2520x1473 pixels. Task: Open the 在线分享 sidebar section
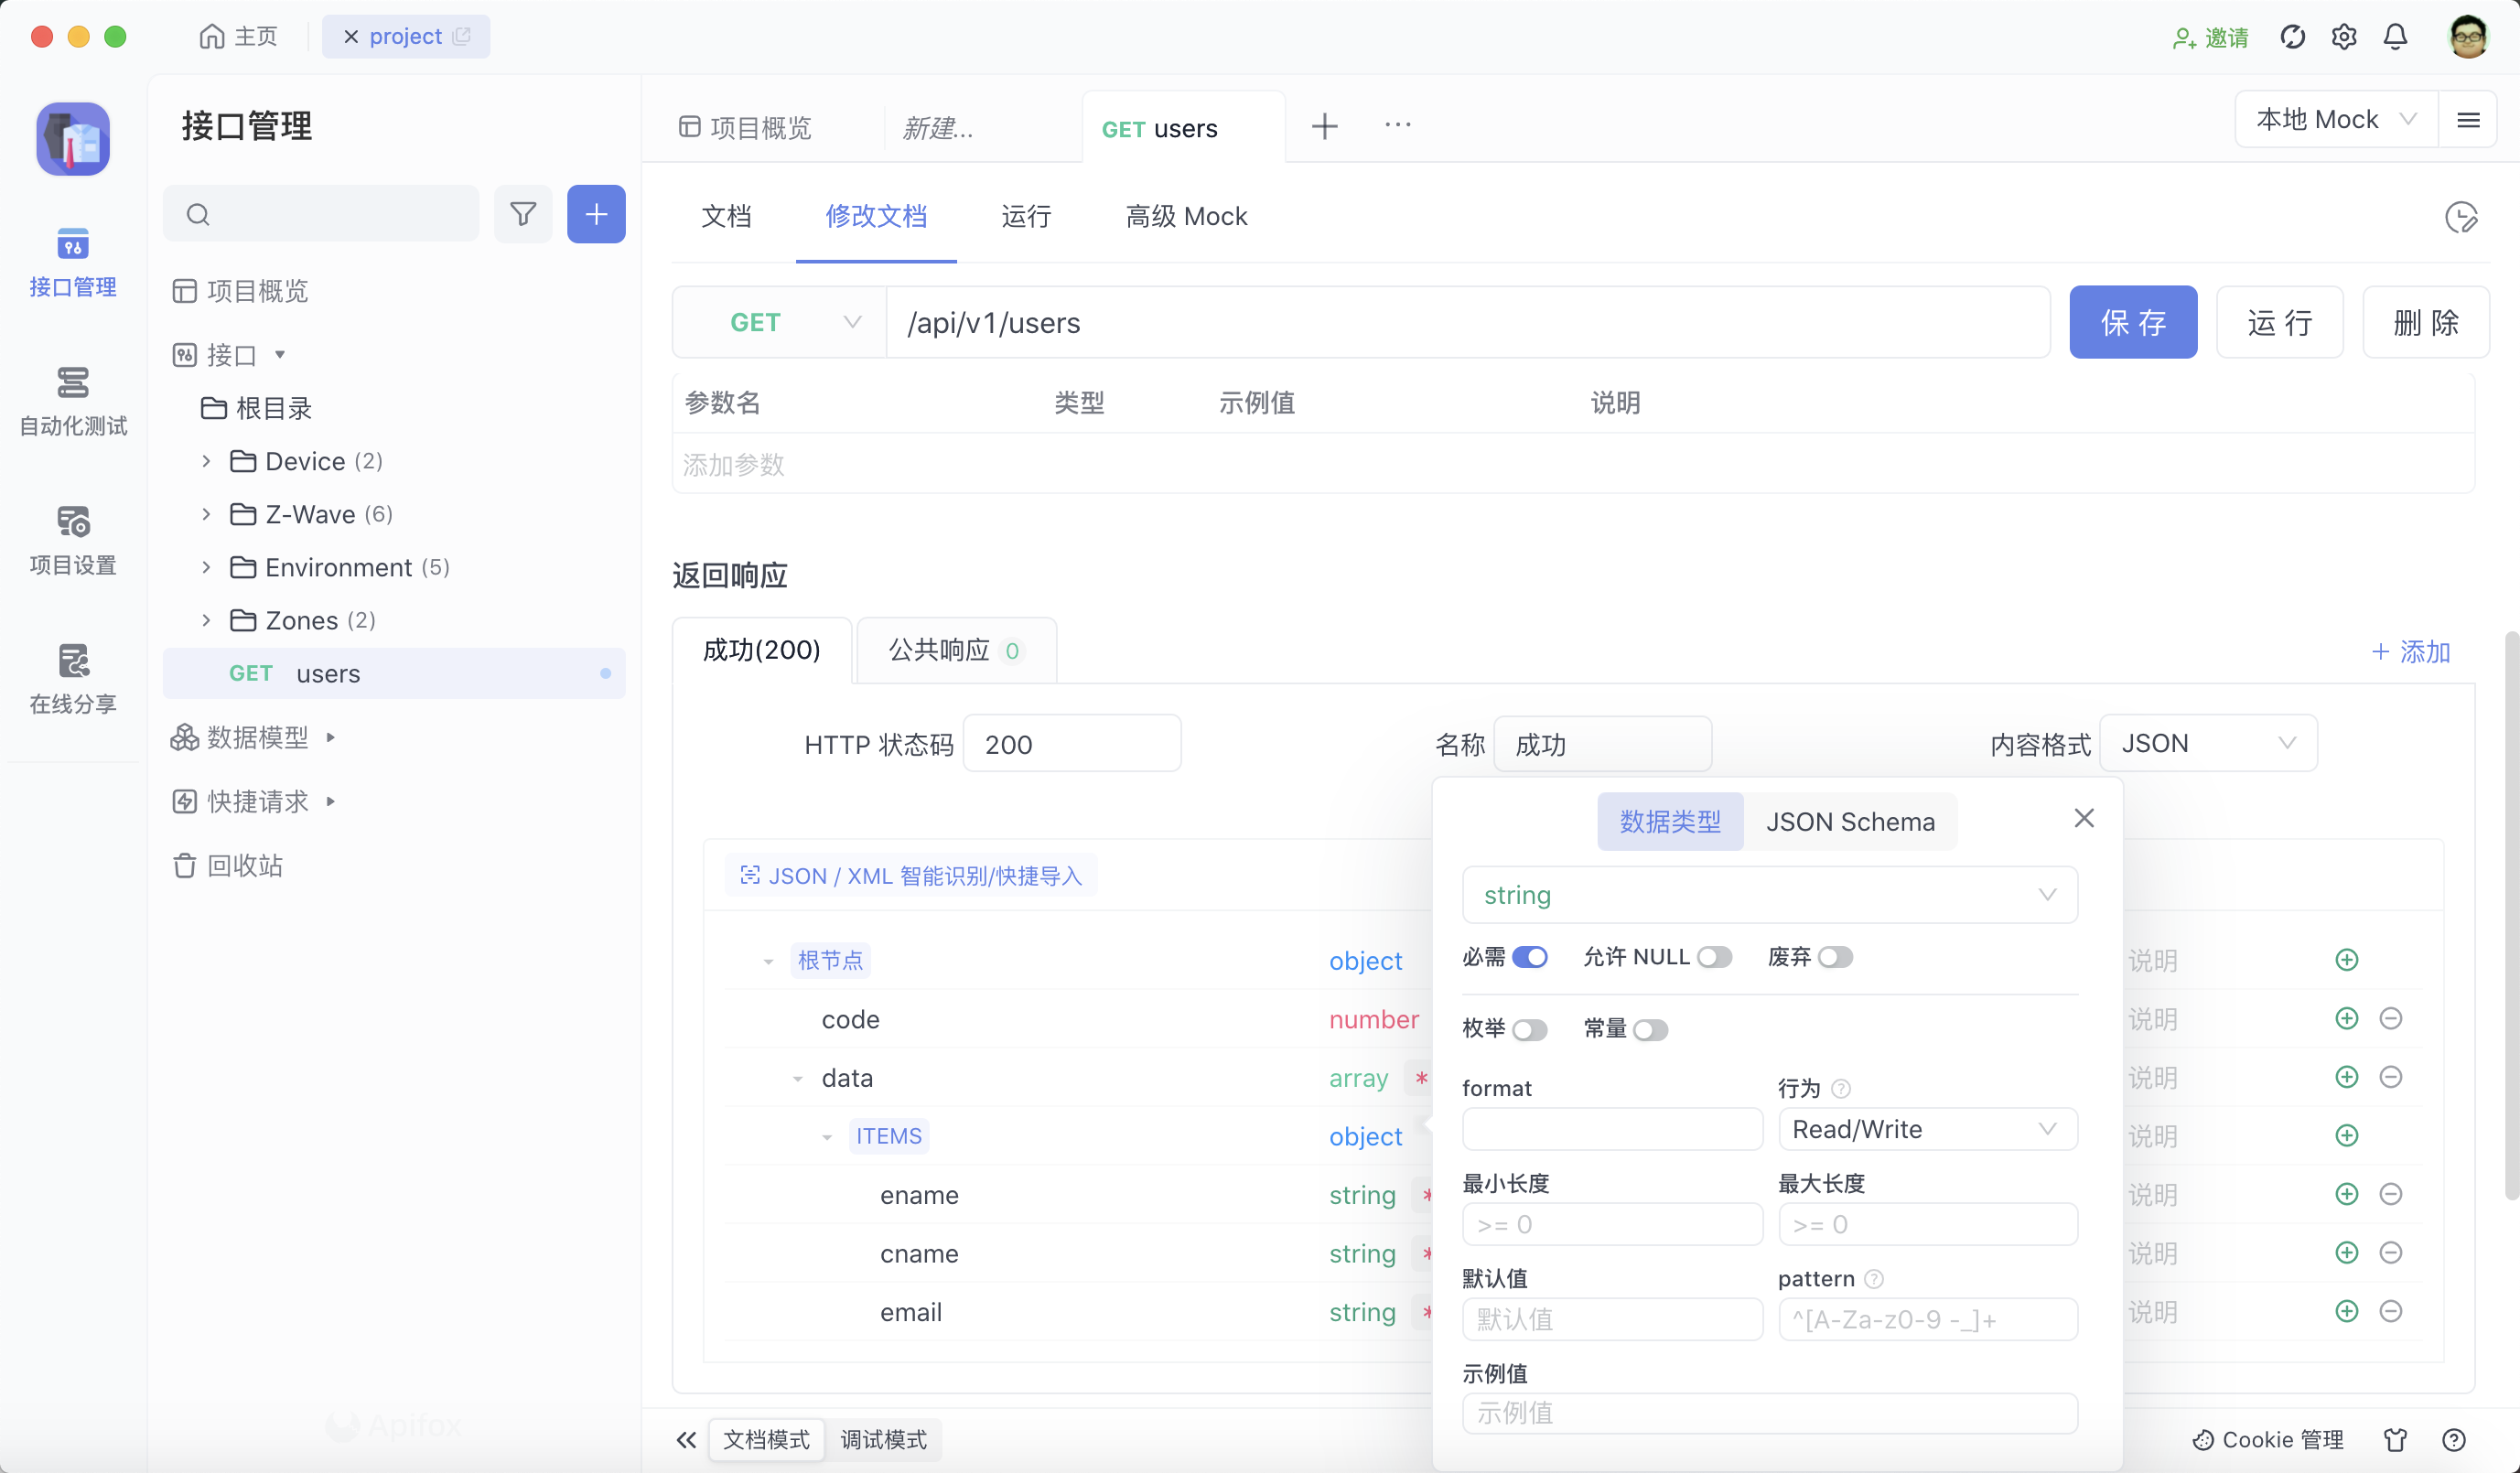[72, 679]
